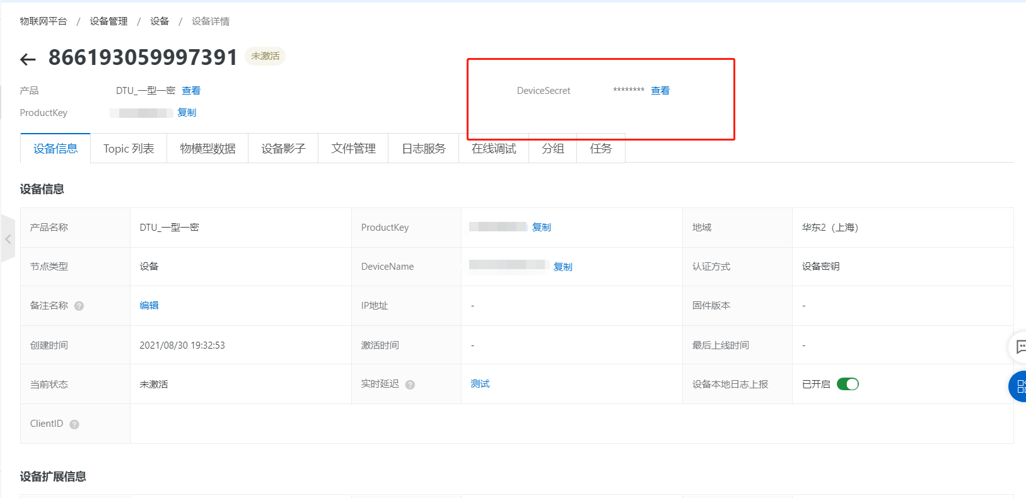The width and height of the screenshot is (1026, 498).
Task: Open the 文件管理 tab
Action: (x=353, y=149)
